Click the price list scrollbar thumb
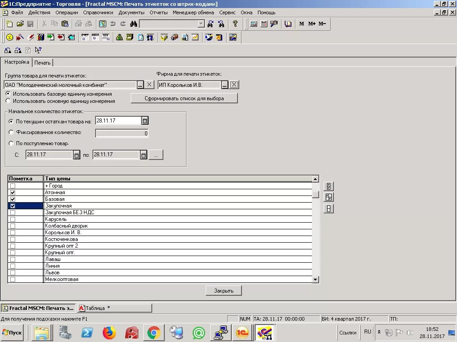 point(316,195)
